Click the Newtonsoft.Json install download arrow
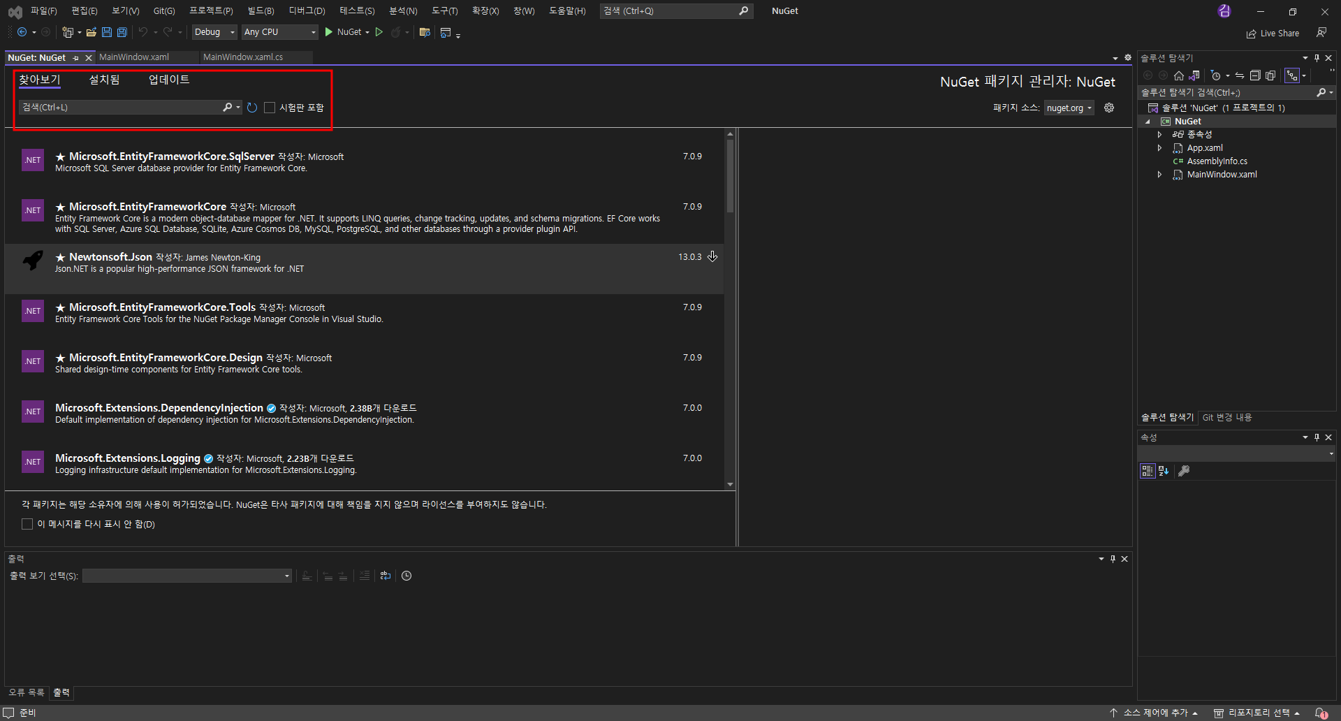 [712, 256]
